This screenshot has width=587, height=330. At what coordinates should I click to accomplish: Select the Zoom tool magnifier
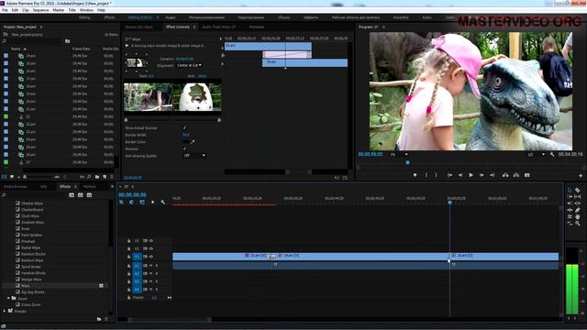coord(578,224)
